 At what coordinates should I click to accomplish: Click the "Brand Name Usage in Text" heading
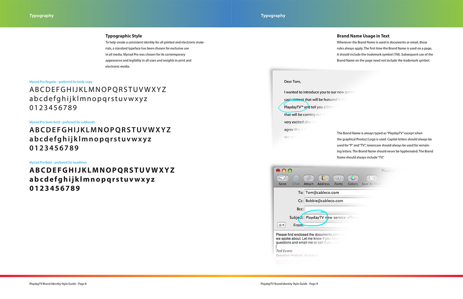click(x=363, y=36)
